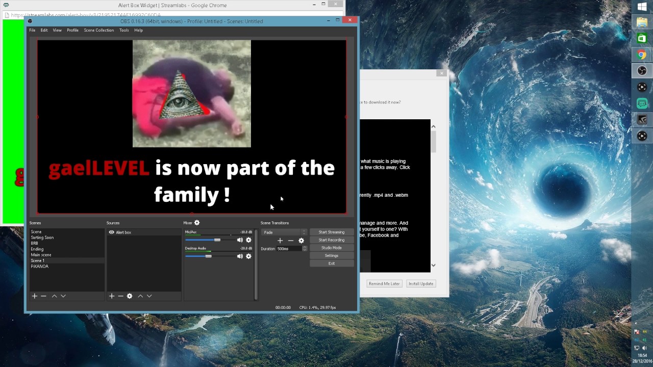Open the system tray volume icon
653x367 pixels.
point(644,348)
